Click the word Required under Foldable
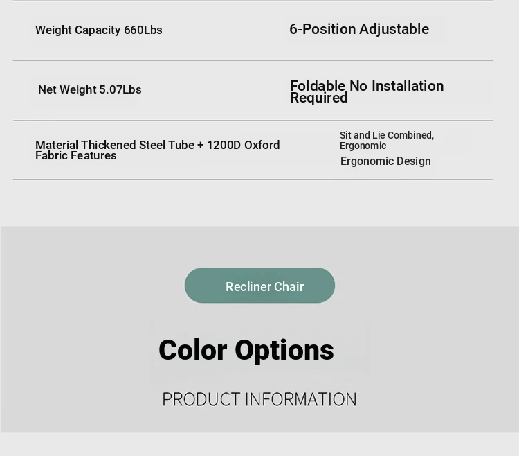The height and width of the screenshot is (456, 519). 319,98
